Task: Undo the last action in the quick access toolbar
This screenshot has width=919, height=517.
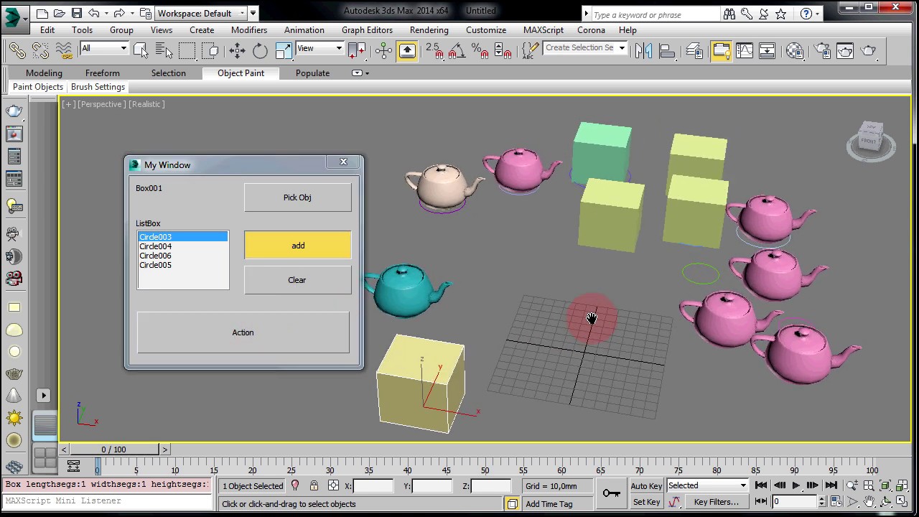Action: click(x=94, y=13)
